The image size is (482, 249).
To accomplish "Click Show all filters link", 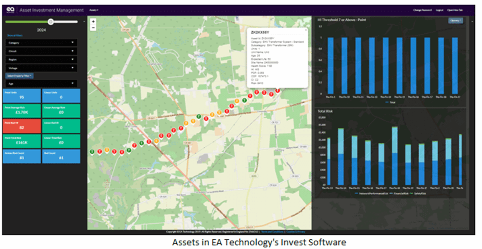I will (14, 36).
